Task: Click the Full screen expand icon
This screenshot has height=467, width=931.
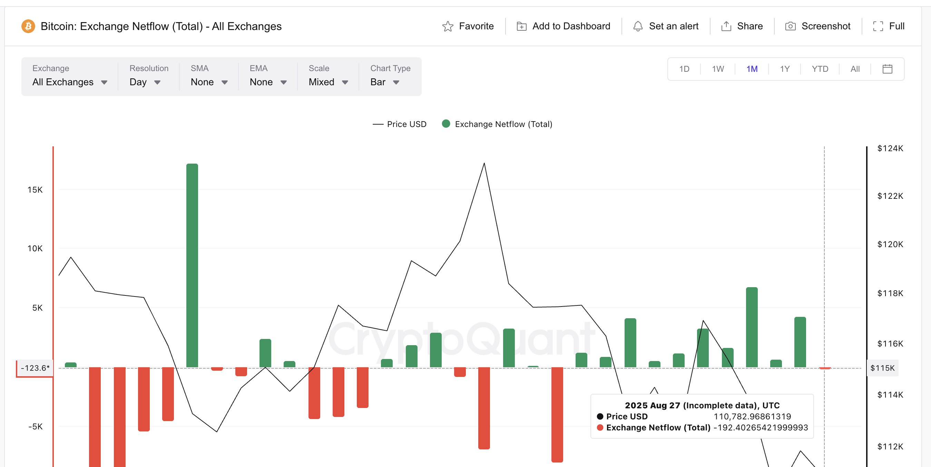Action: (878, 26)
